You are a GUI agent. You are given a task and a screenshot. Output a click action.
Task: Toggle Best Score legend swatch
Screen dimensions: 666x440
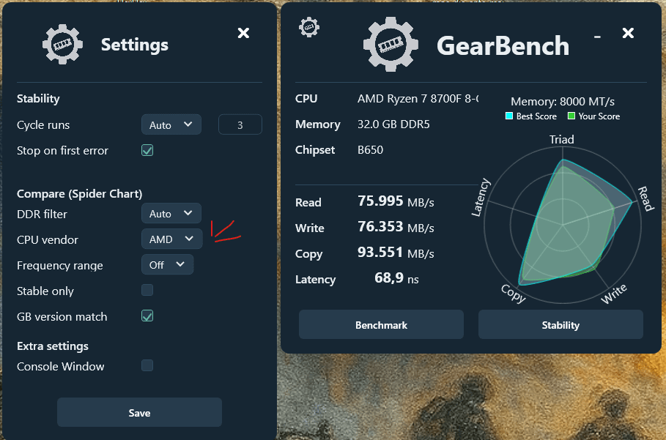coord(509,116)
